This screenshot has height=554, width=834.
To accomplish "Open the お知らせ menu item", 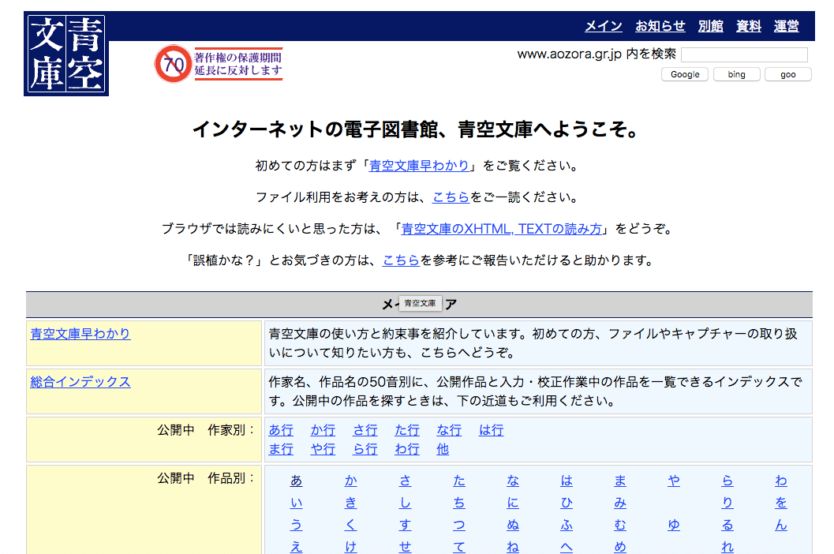I will tap(660, 26).
